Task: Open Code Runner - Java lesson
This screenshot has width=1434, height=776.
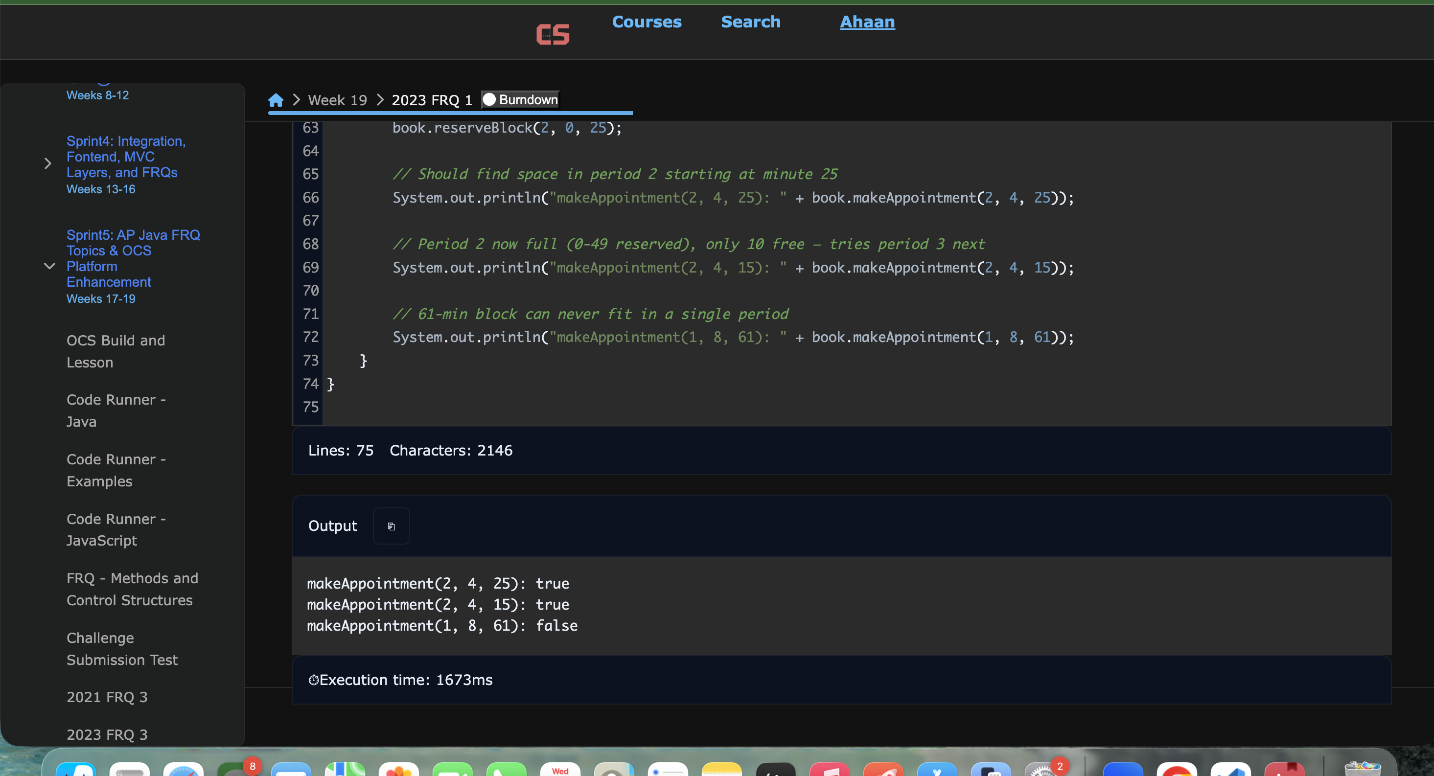Action: pyautogui.click(x=116, y=411)
